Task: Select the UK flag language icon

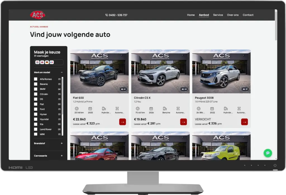Action: click(42, 62)
